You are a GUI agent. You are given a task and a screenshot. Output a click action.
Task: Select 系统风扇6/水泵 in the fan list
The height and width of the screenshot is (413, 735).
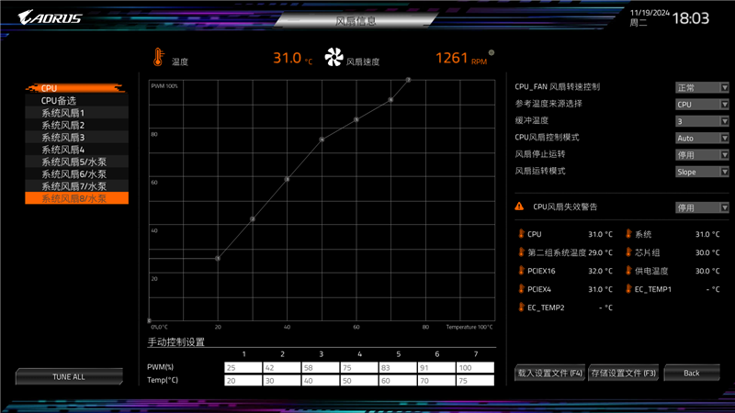[76, 173]
